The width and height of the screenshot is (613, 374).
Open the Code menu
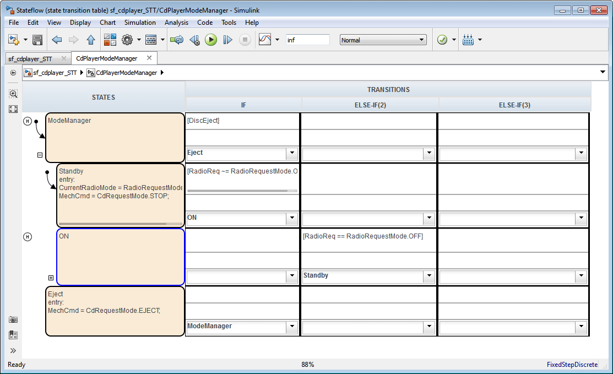coord(205,23)
